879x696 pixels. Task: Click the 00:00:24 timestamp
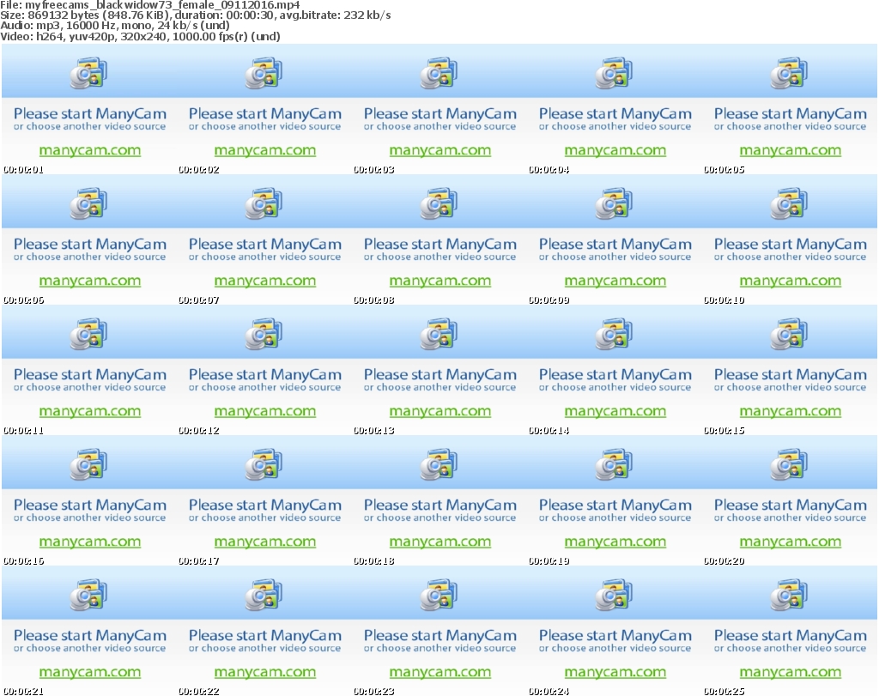point(549,691)
